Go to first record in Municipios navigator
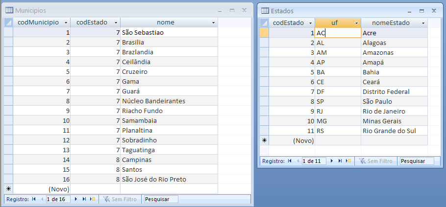 34,199
